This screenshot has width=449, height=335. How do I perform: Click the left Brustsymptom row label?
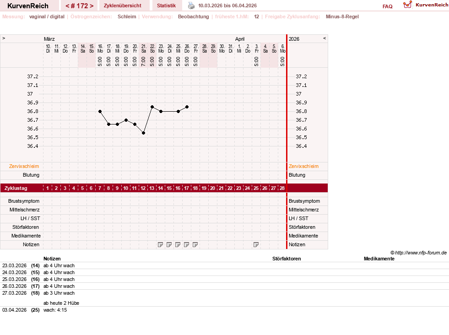pos(24,201)
